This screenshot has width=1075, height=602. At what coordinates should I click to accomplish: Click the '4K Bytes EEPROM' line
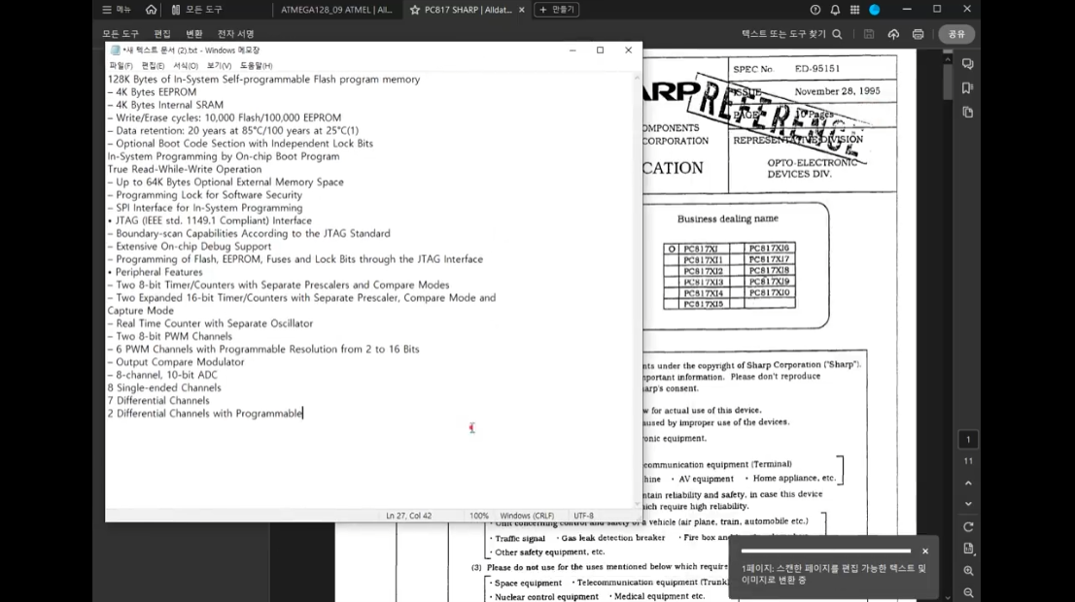[x=153, y=92]
